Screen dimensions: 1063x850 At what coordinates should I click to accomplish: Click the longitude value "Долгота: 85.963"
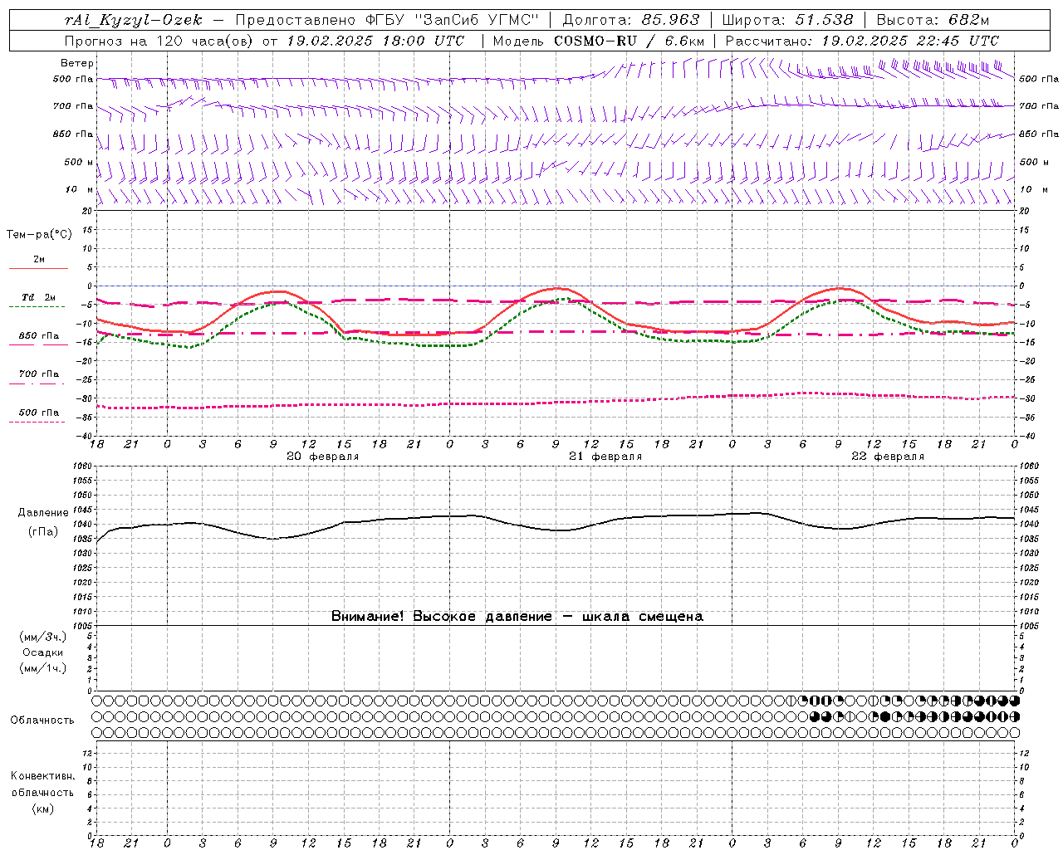631,20
